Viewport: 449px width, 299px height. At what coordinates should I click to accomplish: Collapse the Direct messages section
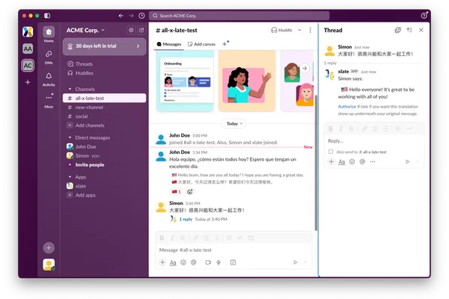(70, 138)
